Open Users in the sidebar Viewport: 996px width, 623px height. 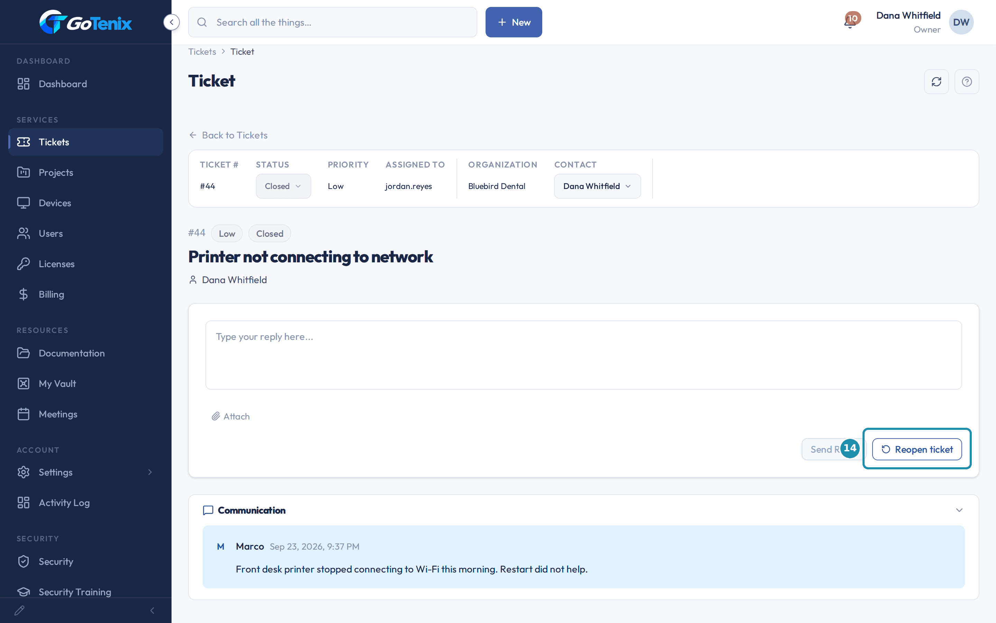[x=86, y=233]
